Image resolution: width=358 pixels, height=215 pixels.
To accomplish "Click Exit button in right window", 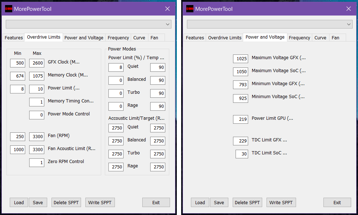I will (337, 202).
